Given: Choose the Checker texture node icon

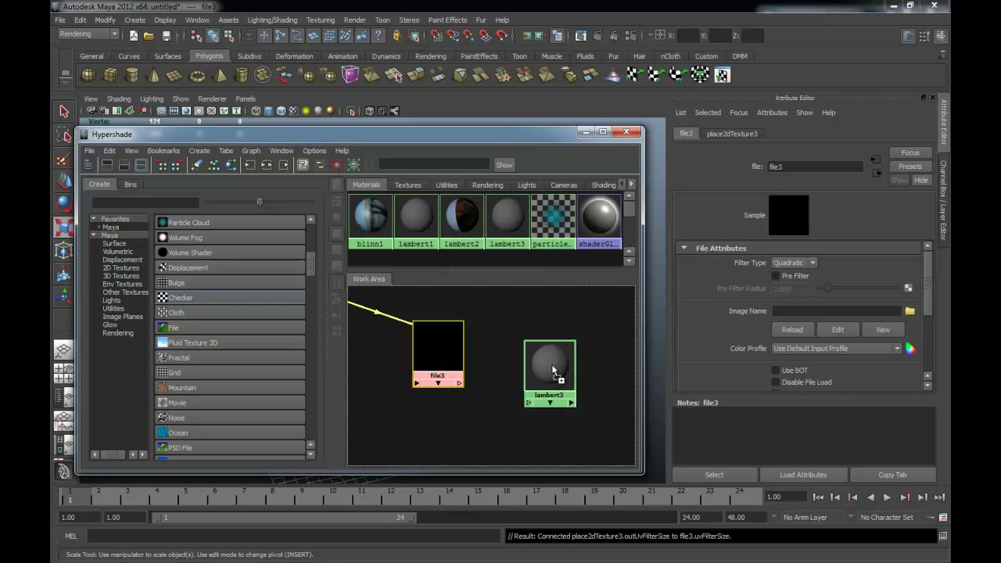Looking at the screenshot, I should click(163, 298).
